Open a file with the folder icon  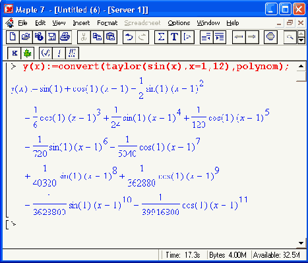(26, 37)
